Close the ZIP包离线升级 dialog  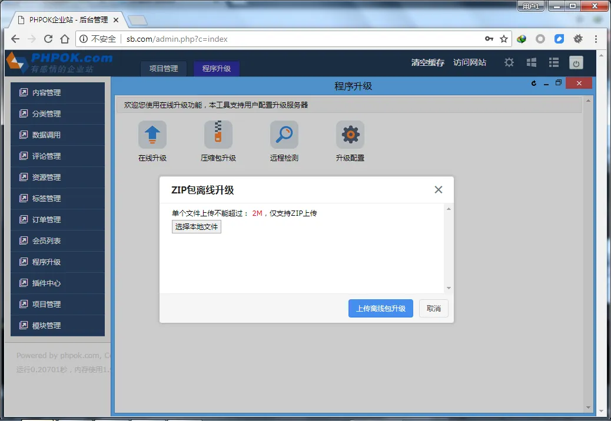tap(438, 189)
